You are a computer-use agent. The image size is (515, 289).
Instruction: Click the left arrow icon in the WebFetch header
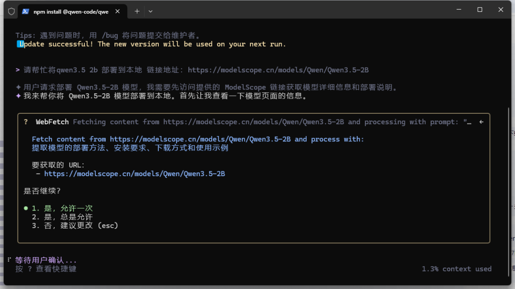coord(481,122)
